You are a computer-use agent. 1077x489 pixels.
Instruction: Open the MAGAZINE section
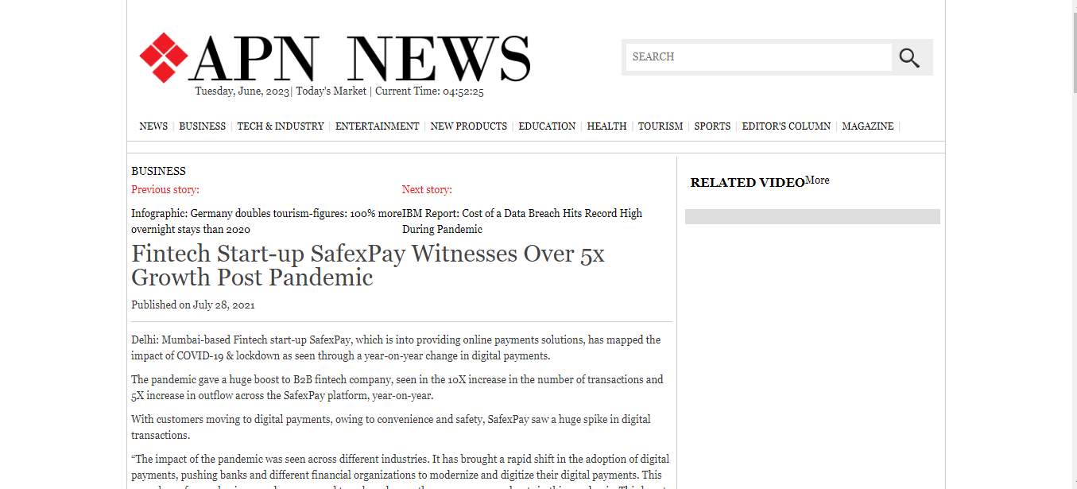coord(867,126)
